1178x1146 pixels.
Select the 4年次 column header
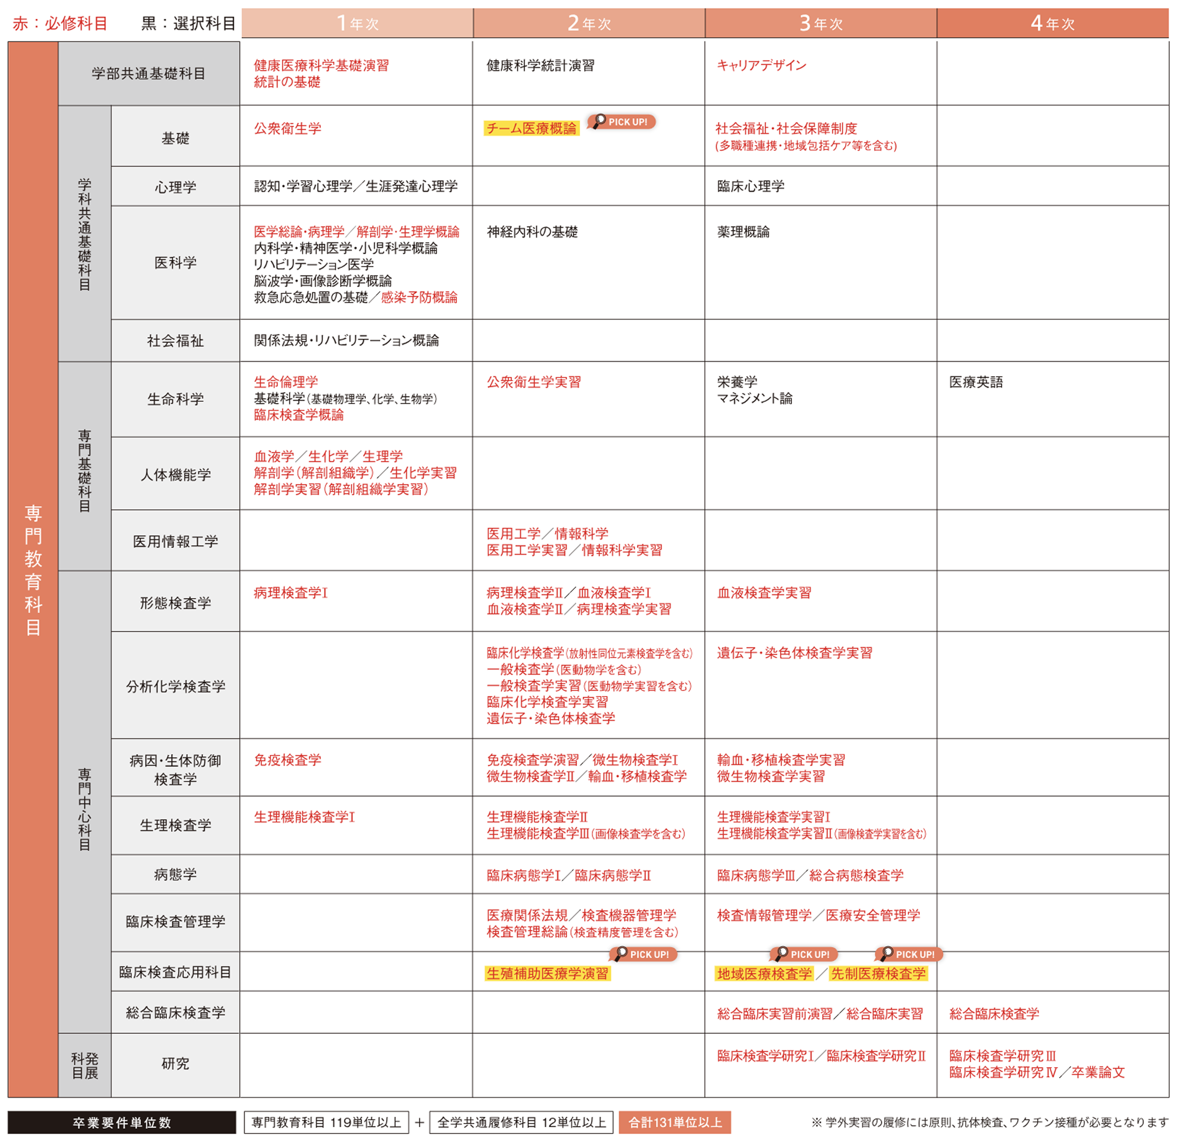[x=1052, y=23]
